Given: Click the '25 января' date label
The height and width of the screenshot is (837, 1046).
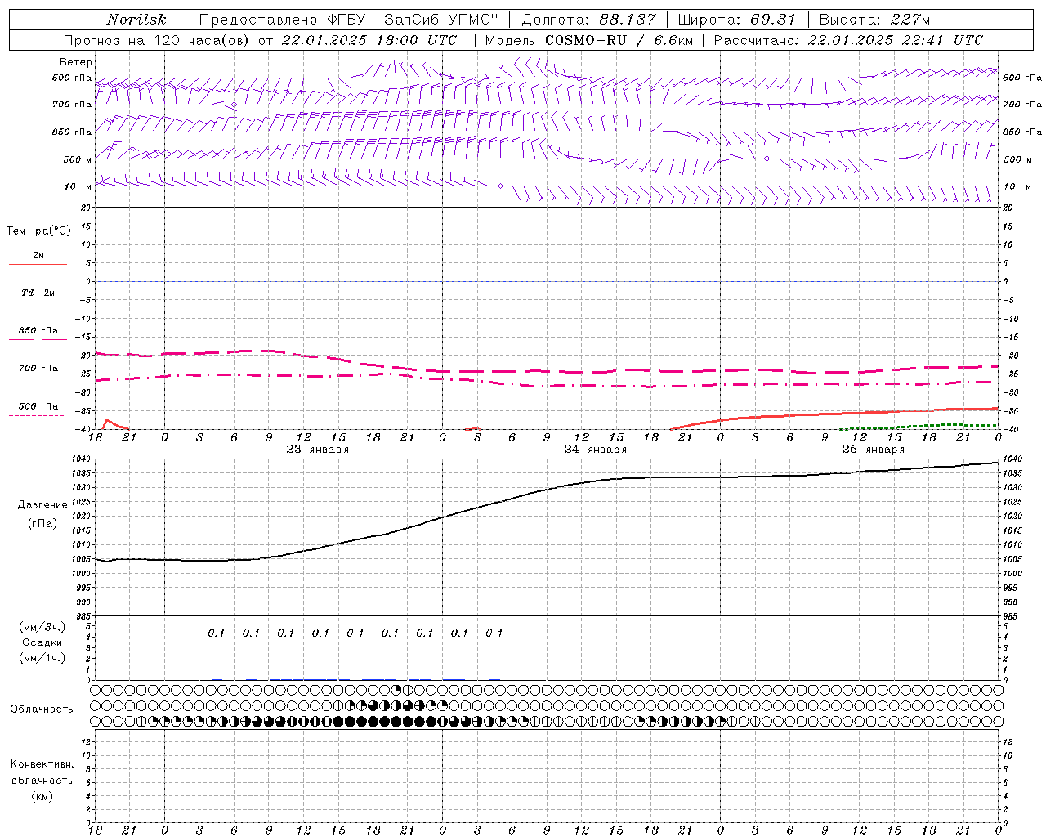Looking at the screenshot, I should pyautogui.click(x=874, y=449).
